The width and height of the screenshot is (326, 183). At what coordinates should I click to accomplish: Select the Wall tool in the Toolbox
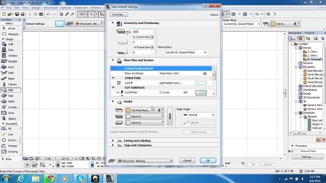click(x=10, y=44)
